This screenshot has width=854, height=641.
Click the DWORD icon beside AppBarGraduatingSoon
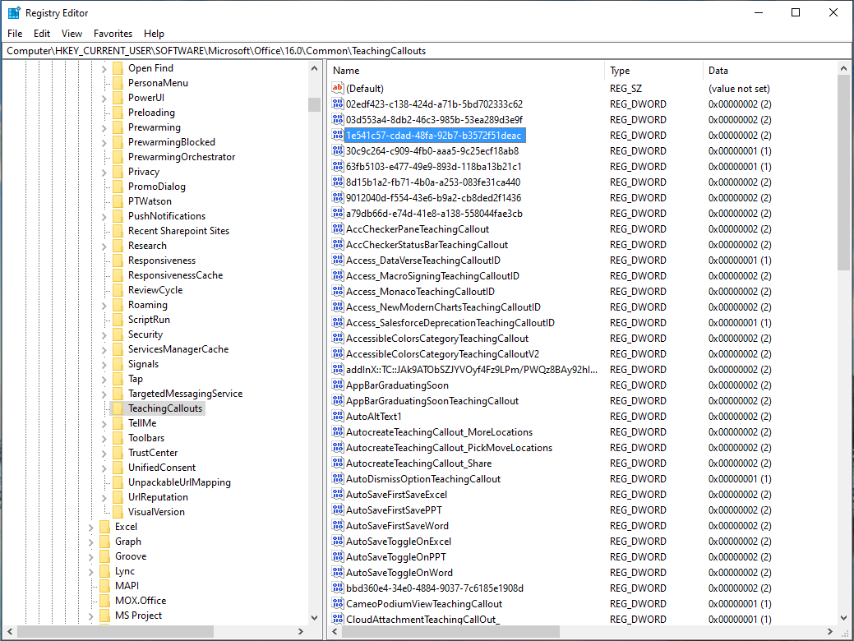[338, 385]
